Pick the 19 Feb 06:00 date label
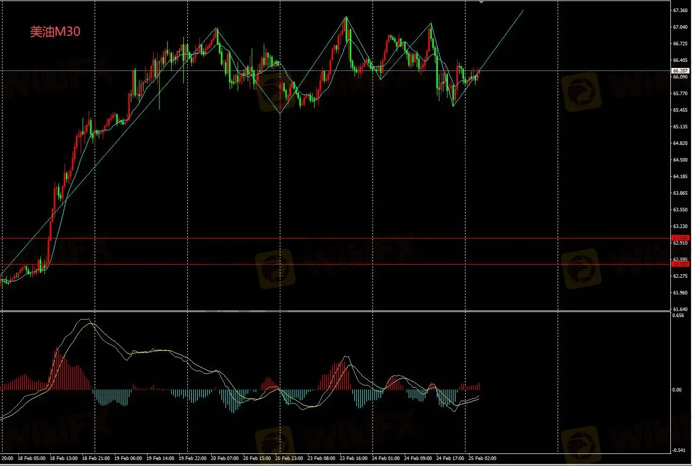692x466 pixels. tap(128, 458)
